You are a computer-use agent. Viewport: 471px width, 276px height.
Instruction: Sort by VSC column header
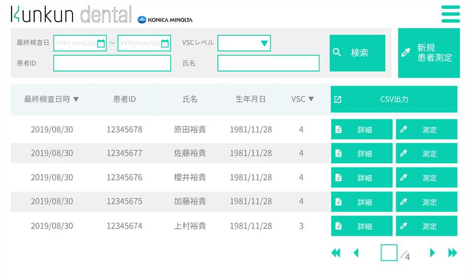pyautogui.click(x=302, y=99)
